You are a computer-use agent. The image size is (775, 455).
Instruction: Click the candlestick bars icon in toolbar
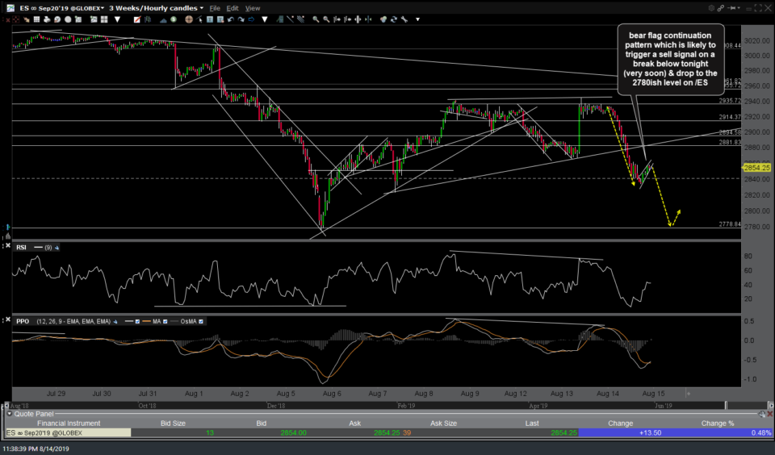pos(148,19)
